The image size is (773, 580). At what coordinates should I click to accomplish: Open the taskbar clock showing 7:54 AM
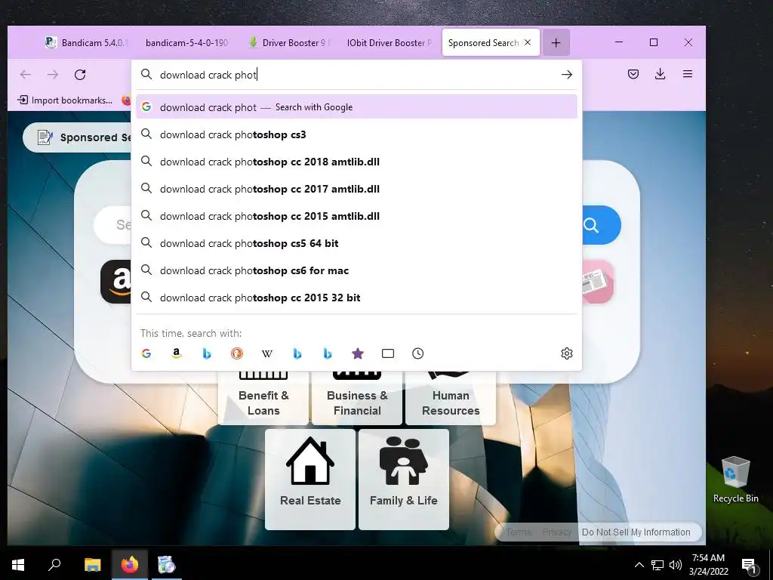click(x=708, y=565)
